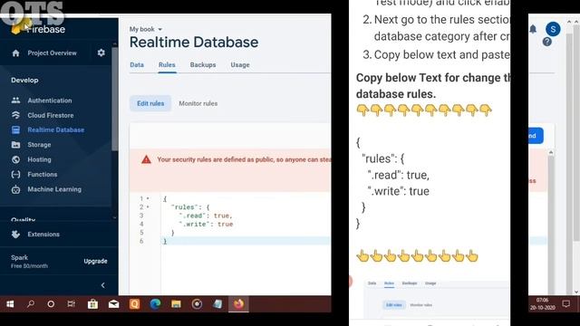This screenshot has width=580, height=326.
Task: Open Mail app on taskbar
Action: [113, 304]
